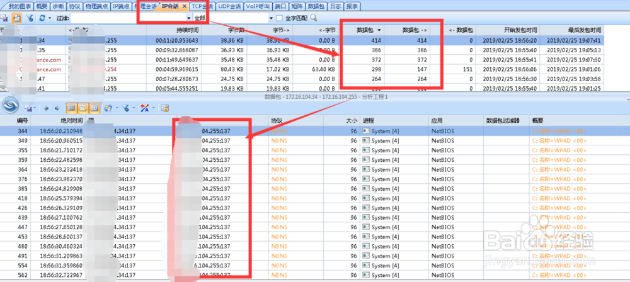Viewport: 630px width, 282px height.
Task: Sort by the 字节数 column header
Action: point(224,30)
